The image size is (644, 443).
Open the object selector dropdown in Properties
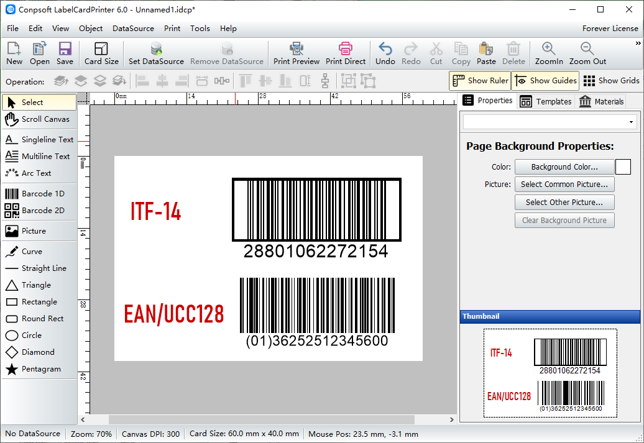click(x=631, y=122)
